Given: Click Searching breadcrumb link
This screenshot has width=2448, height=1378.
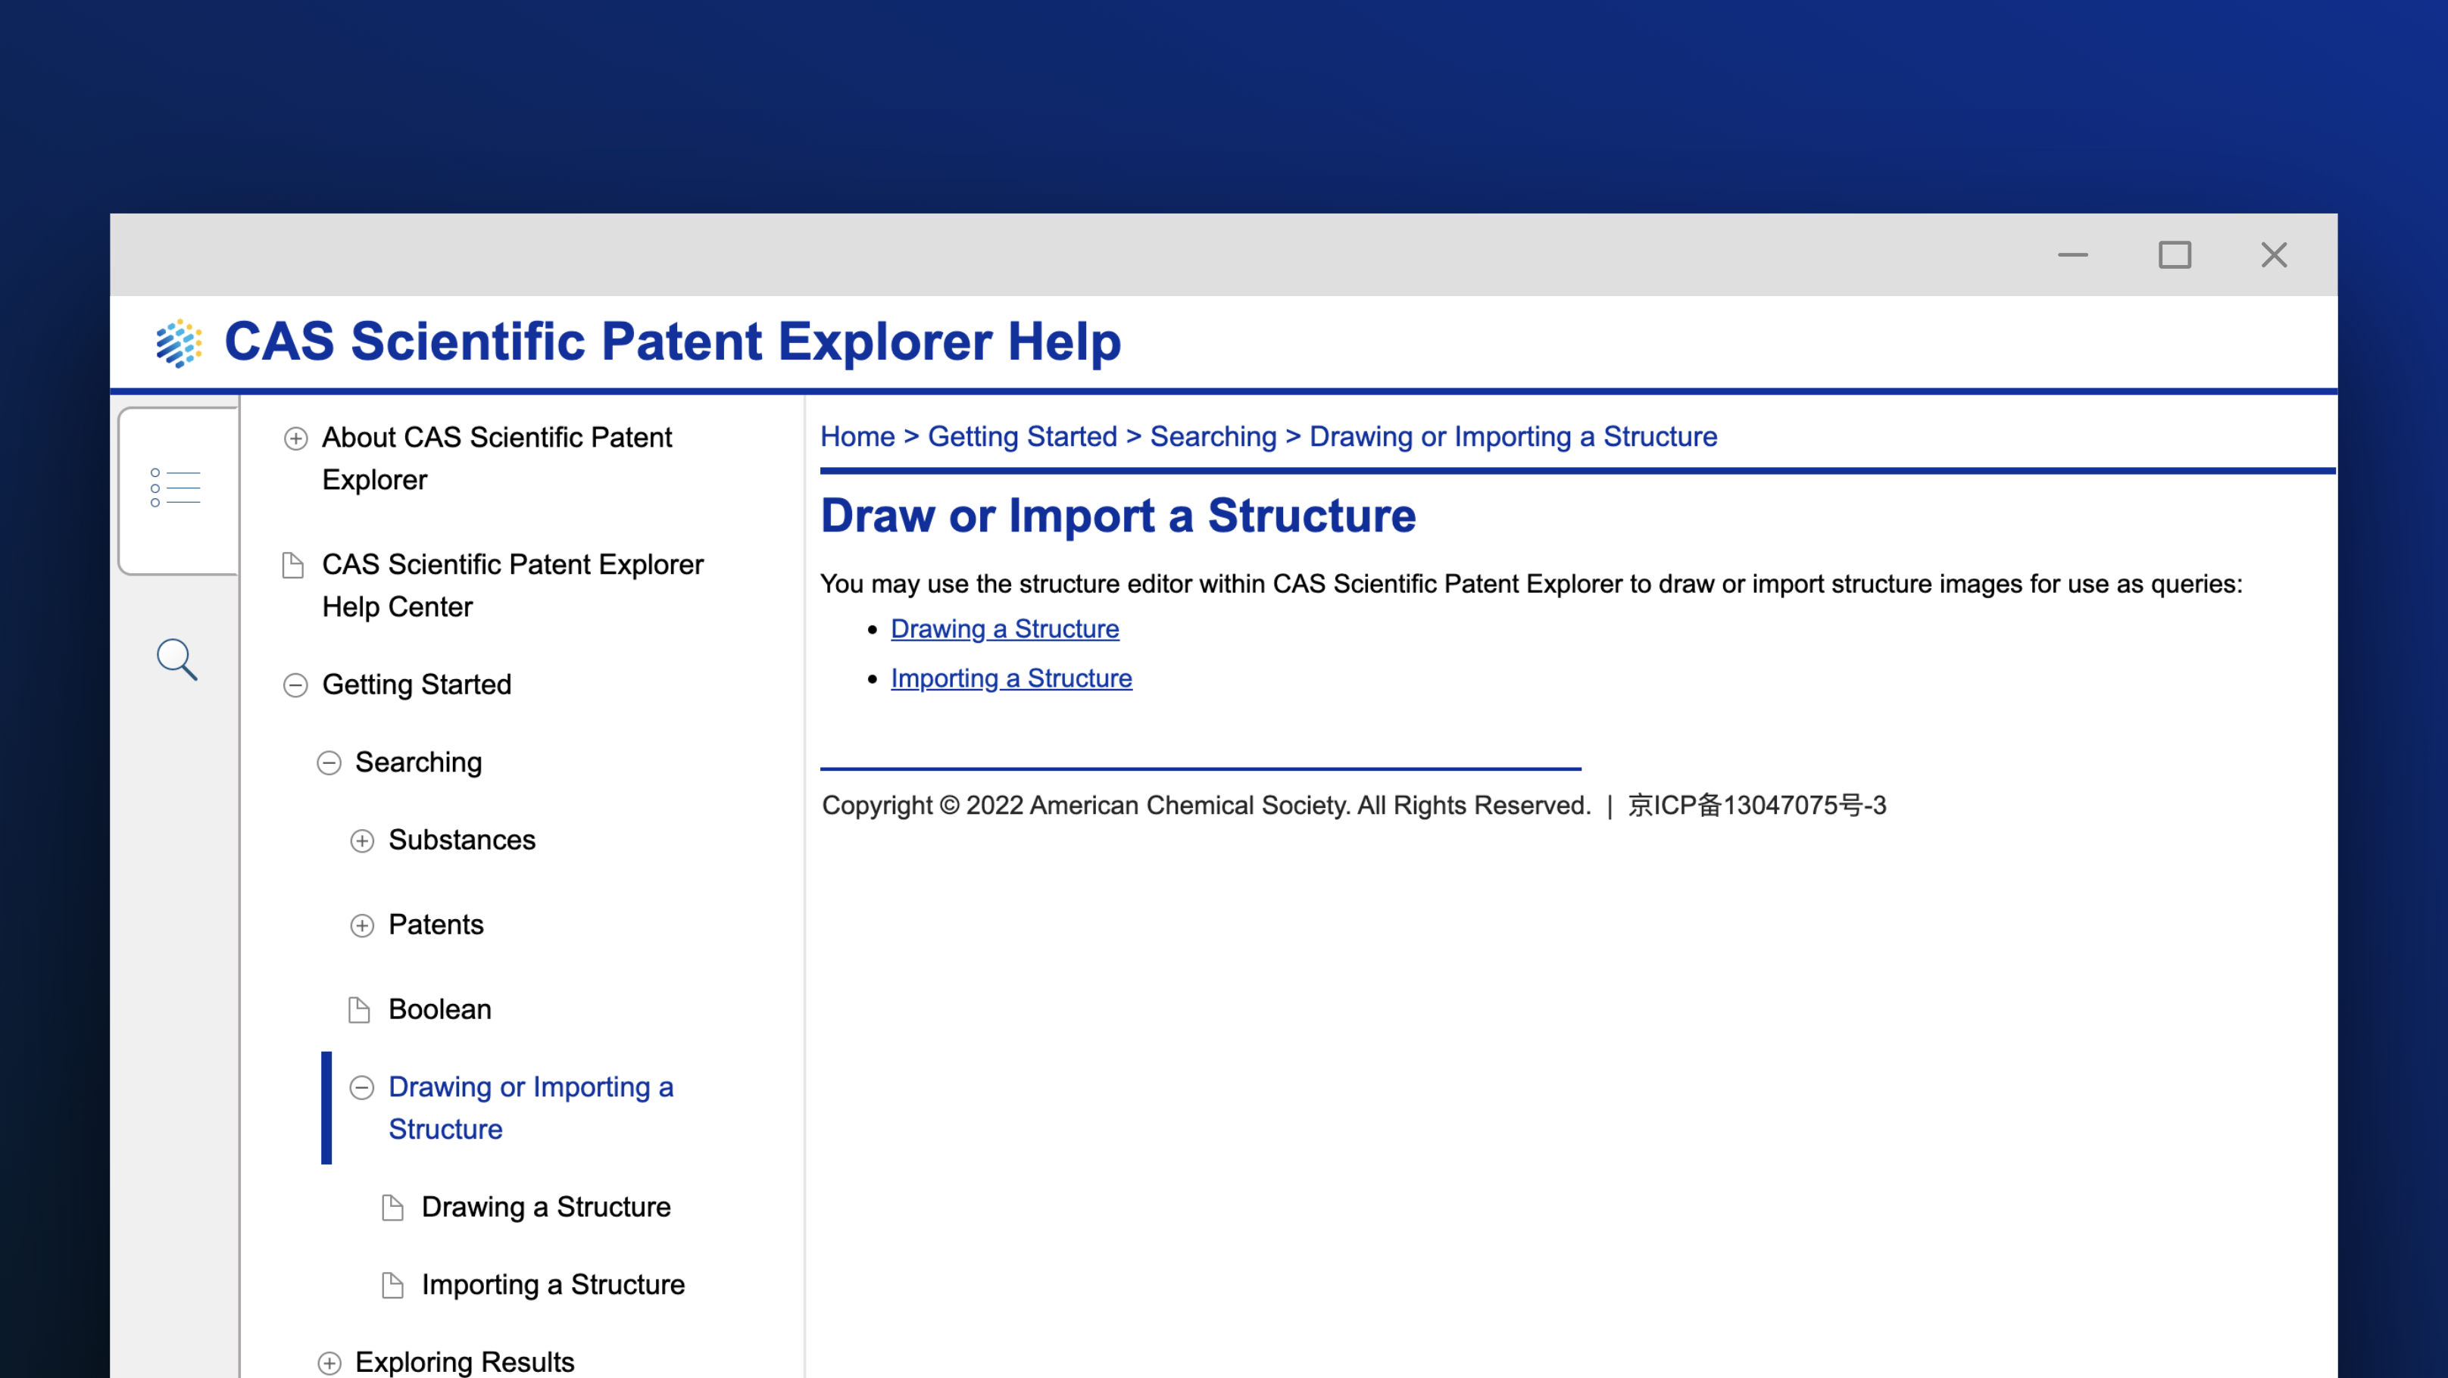Looking at the screenshot, I should click(1213, 436).
